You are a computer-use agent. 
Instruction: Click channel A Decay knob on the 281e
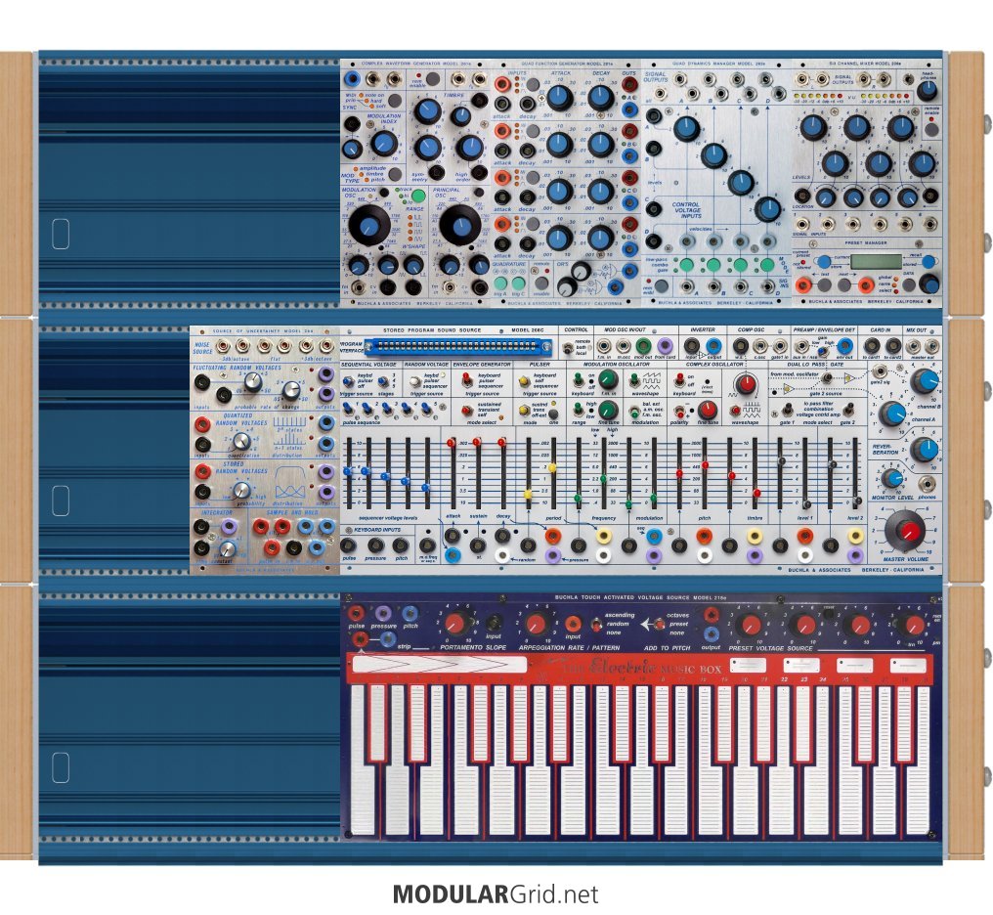[x=600, y=98]
